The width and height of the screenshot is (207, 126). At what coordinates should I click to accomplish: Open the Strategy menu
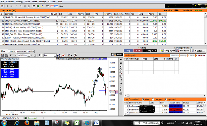(19, 2)
